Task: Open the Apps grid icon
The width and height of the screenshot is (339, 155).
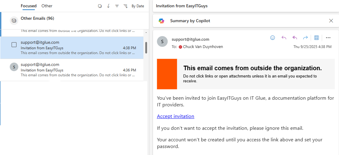Action: point(316,38)
